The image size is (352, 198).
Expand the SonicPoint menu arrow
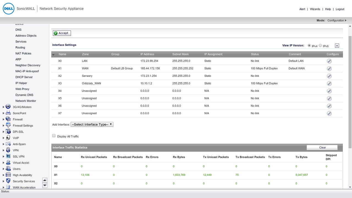pyautogui.click(x=3, y=113)
